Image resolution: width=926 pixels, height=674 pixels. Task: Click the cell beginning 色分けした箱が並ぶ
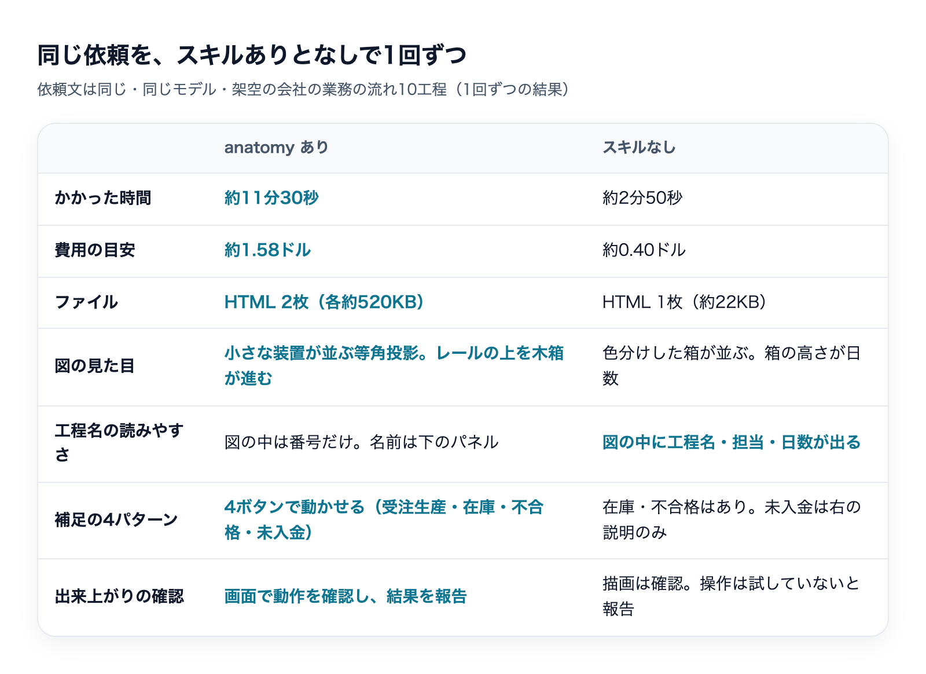pos(732,366)
